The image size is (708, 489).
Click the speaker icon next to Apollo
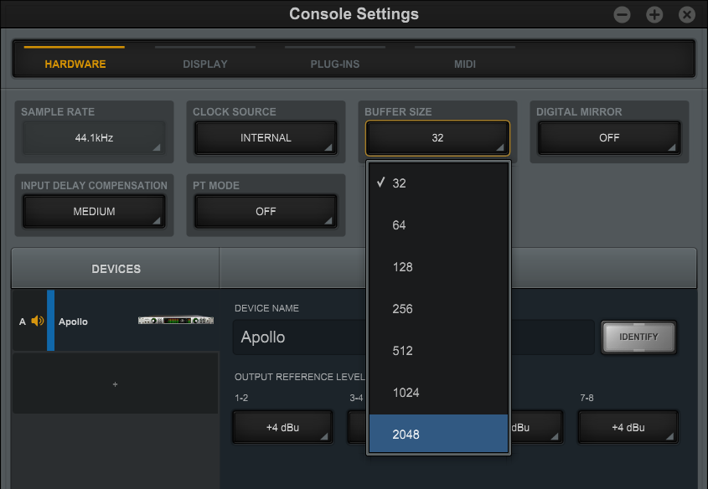[38, 321]
